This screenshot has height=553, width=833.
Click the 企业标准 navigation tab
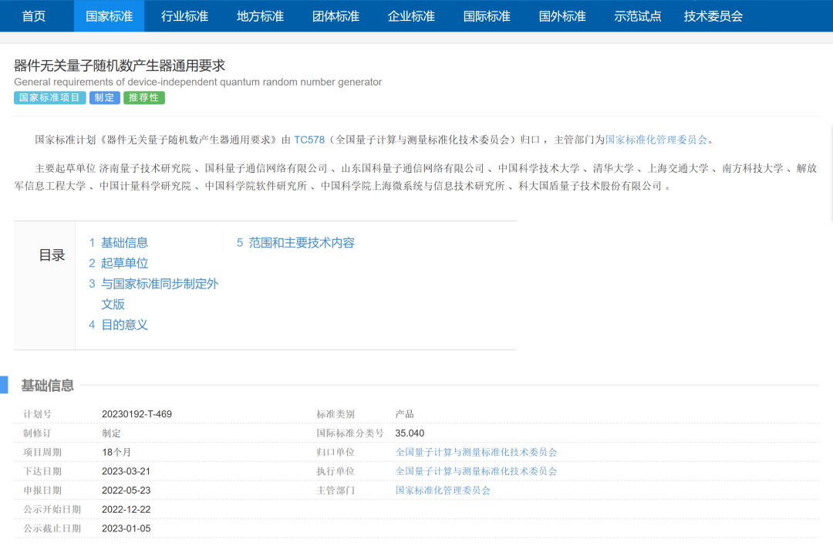pos(411,16)
